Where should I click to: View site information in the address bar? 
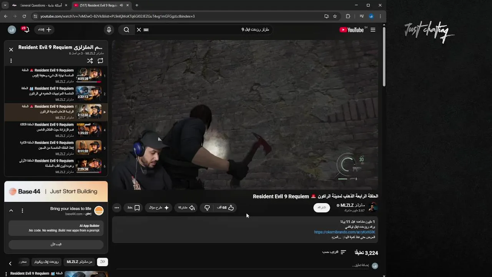tap(35, 16)
